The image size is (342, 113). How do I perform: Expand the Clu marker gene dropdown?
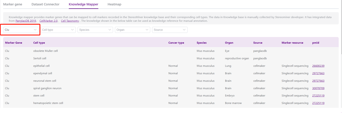[x=21, y=30]
